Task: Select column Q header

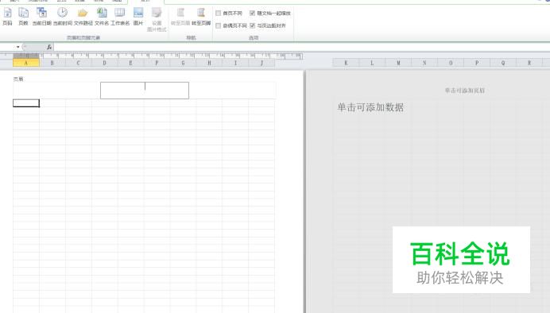Action: point(503,63)
